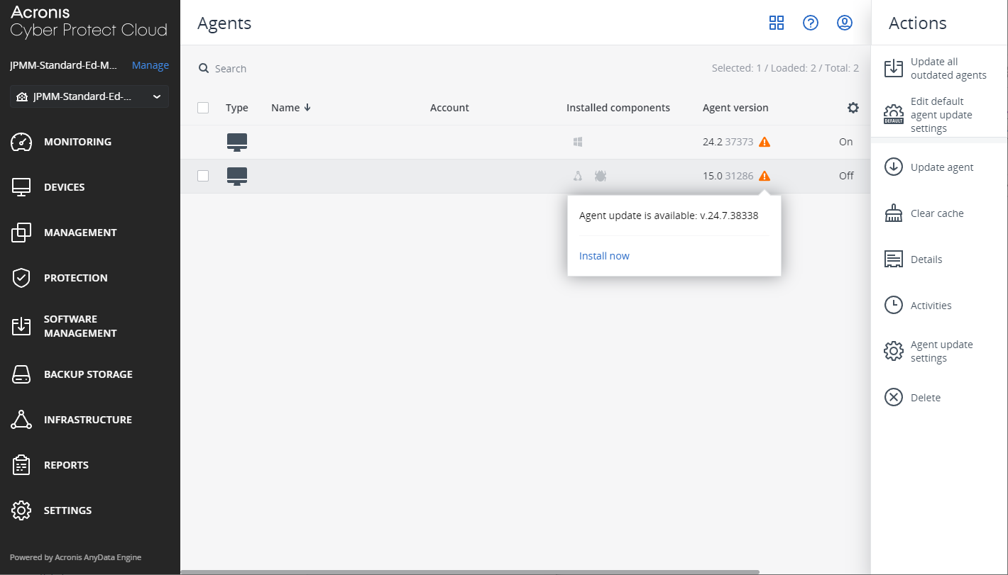Viewport: 1008px width, 575px height.
Task: Toggle the select-all agents checkbox
Action: pos(203,107)
